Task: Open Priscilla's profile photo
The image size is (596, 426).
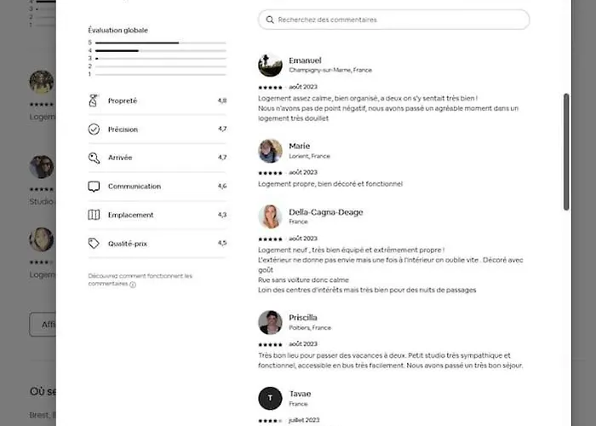Action: pyautogui.click(x=270, y=322)
